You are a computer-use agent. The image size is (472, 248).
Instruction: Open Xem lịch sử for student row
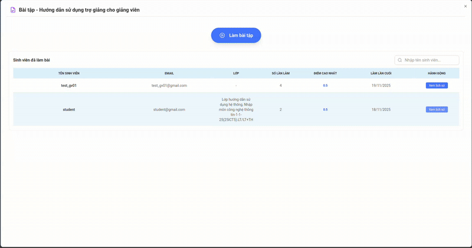437,109
